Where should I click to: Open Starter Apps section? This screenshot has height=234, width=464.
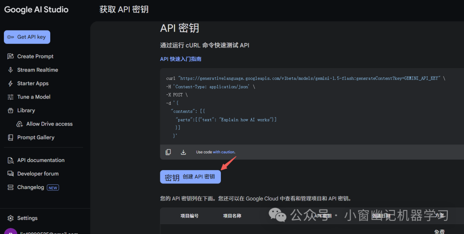(33, 84)
